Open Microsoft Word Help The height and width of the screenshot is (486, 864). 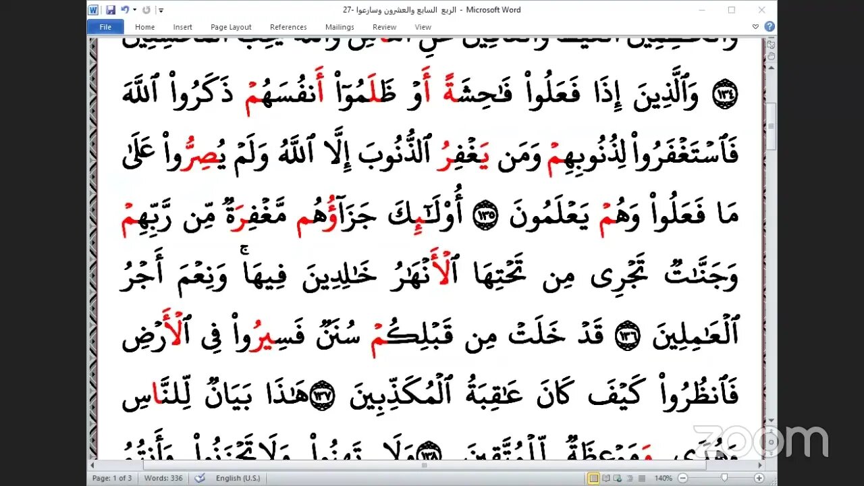(769, 27)
